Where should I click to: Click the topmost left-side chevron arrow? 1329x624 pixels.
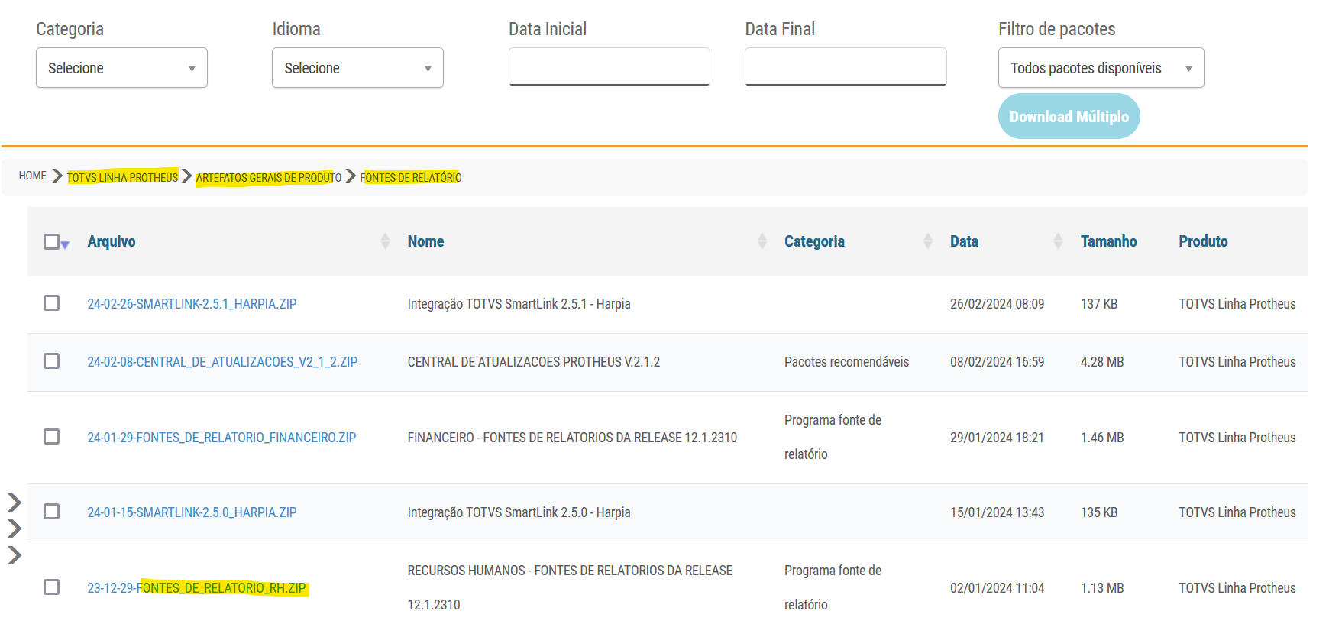tap(14, 502)
